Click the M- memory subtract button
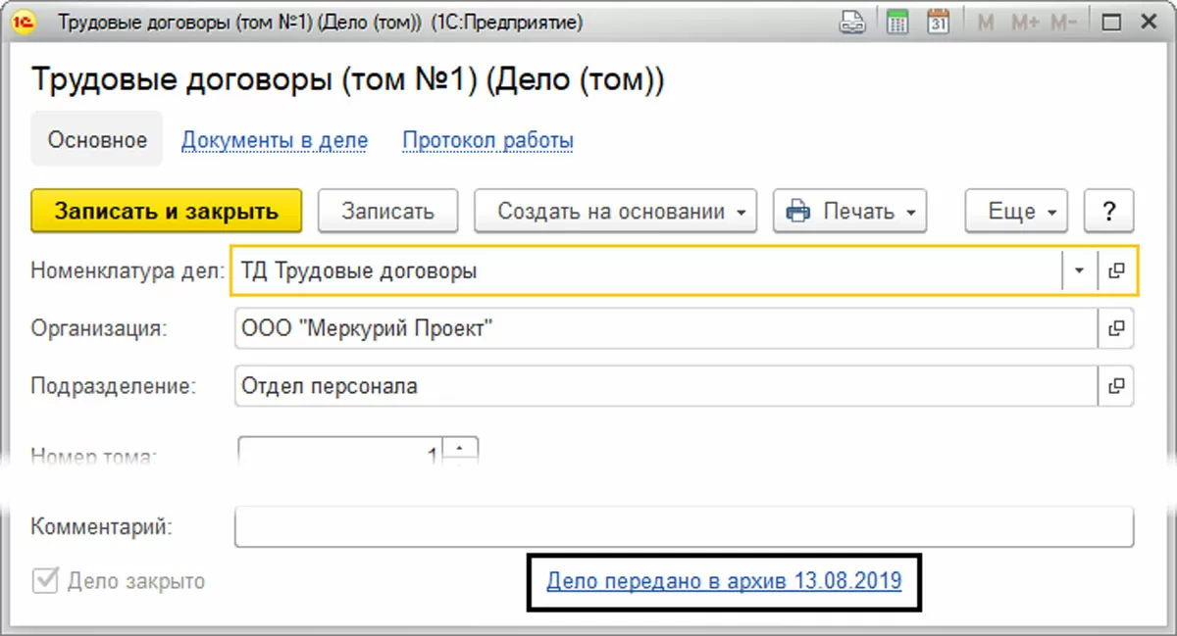 (1063, 22)
